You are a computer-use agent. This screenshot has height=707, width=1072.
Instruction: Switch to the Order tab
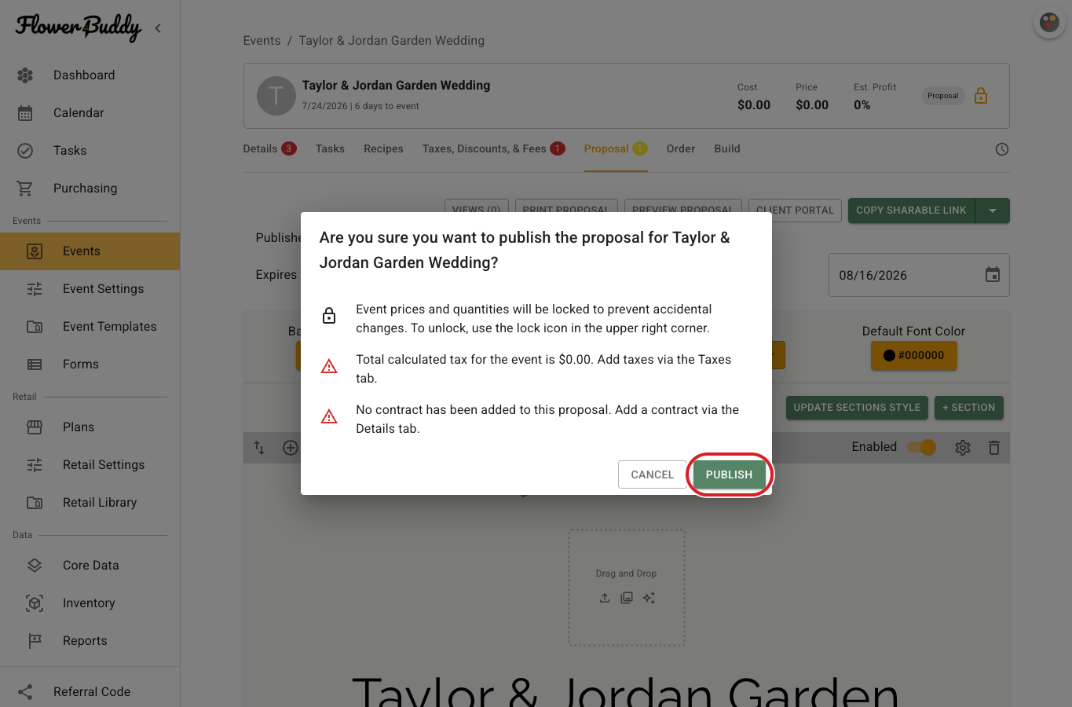pyautogui.click(x=681, y=148)
